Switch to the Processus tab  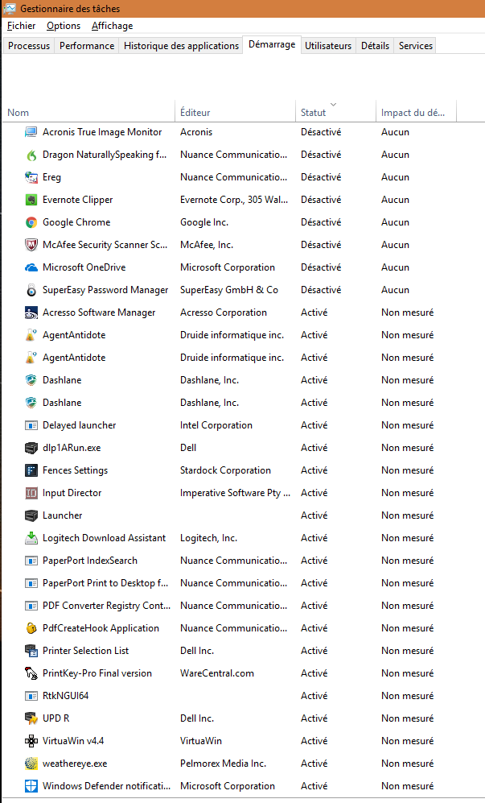pyautogui.click(x=29, y=46)
